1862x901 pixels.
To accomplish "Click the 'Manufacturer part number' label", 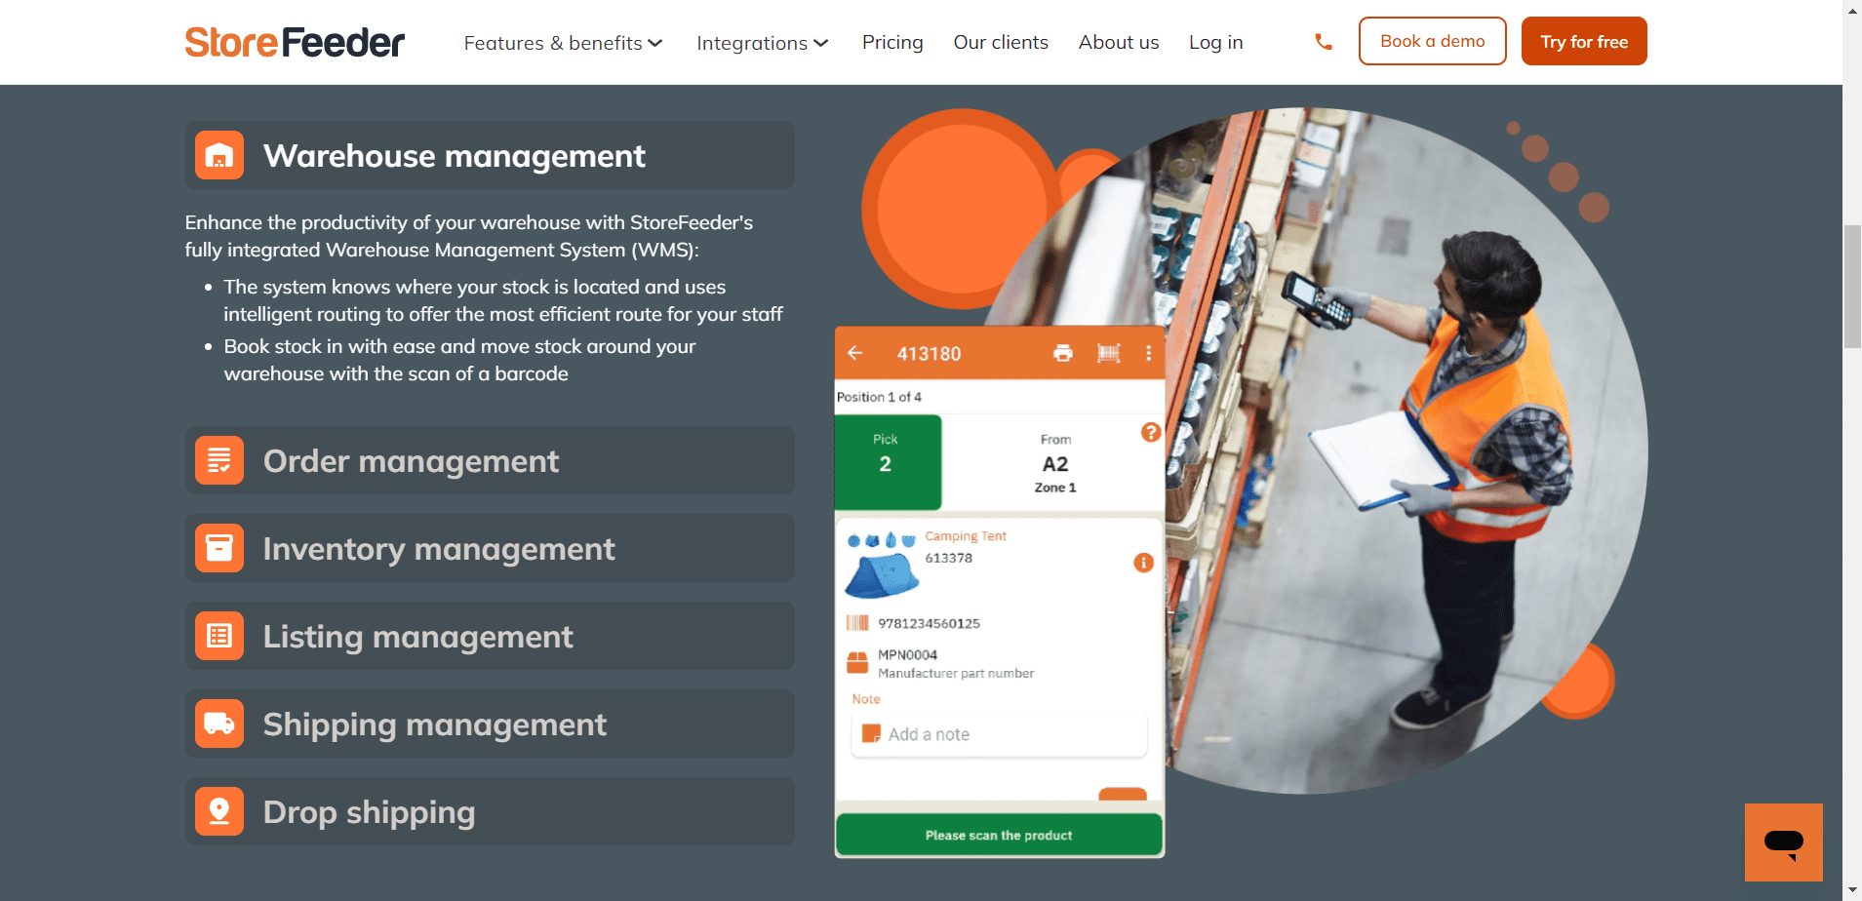I will pos(956,673).
